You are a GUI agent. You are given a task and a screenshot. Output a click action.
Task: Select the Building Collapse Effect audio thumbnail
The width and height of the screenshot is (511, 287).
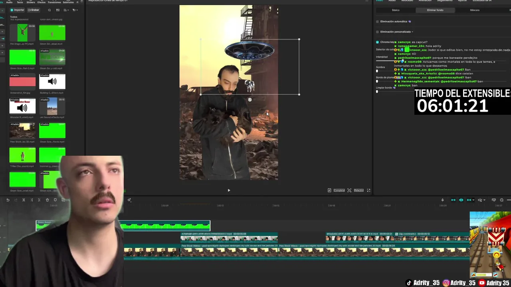coord(52,82)
